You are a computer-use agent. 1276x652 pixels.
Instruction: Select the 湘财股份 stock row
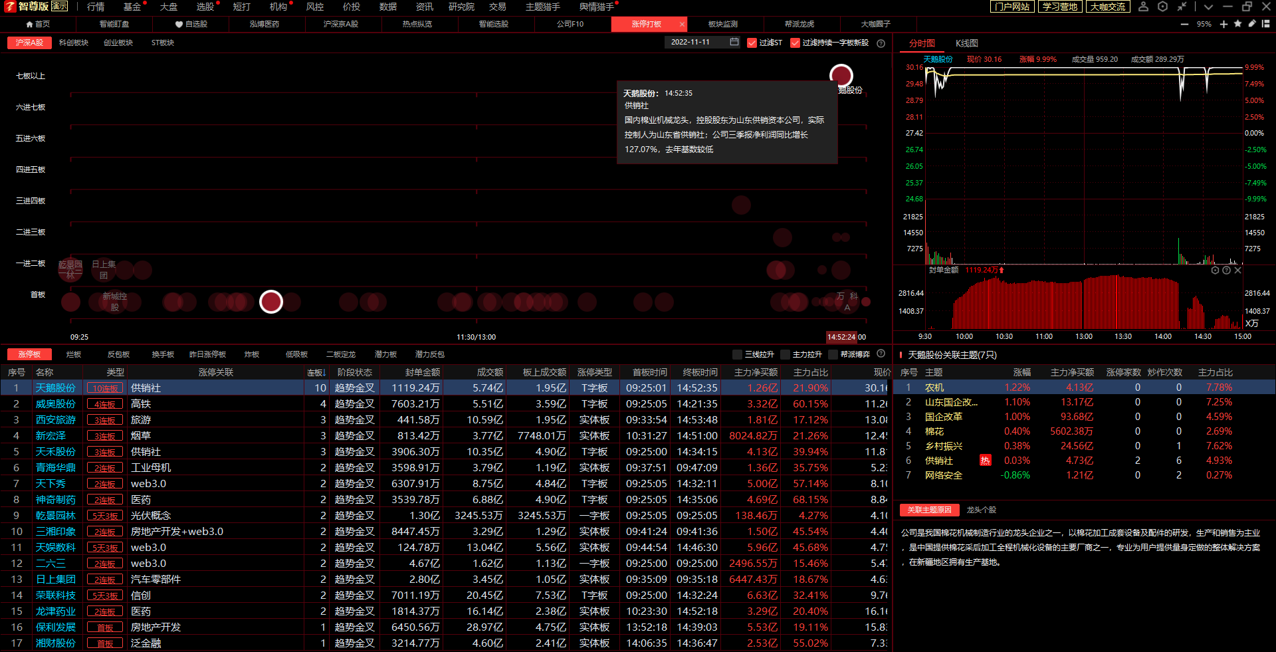[x=444, y=643]
